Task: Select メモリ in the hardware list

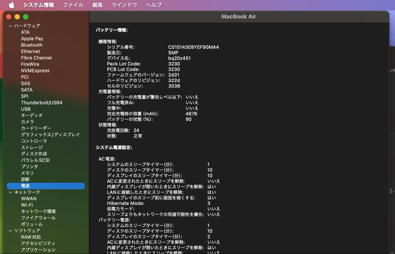Action: [x=27, y=173]
